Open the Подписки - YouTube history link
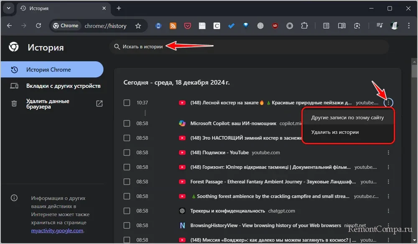This screenshot has width=418, height=244. click(219, 152)
